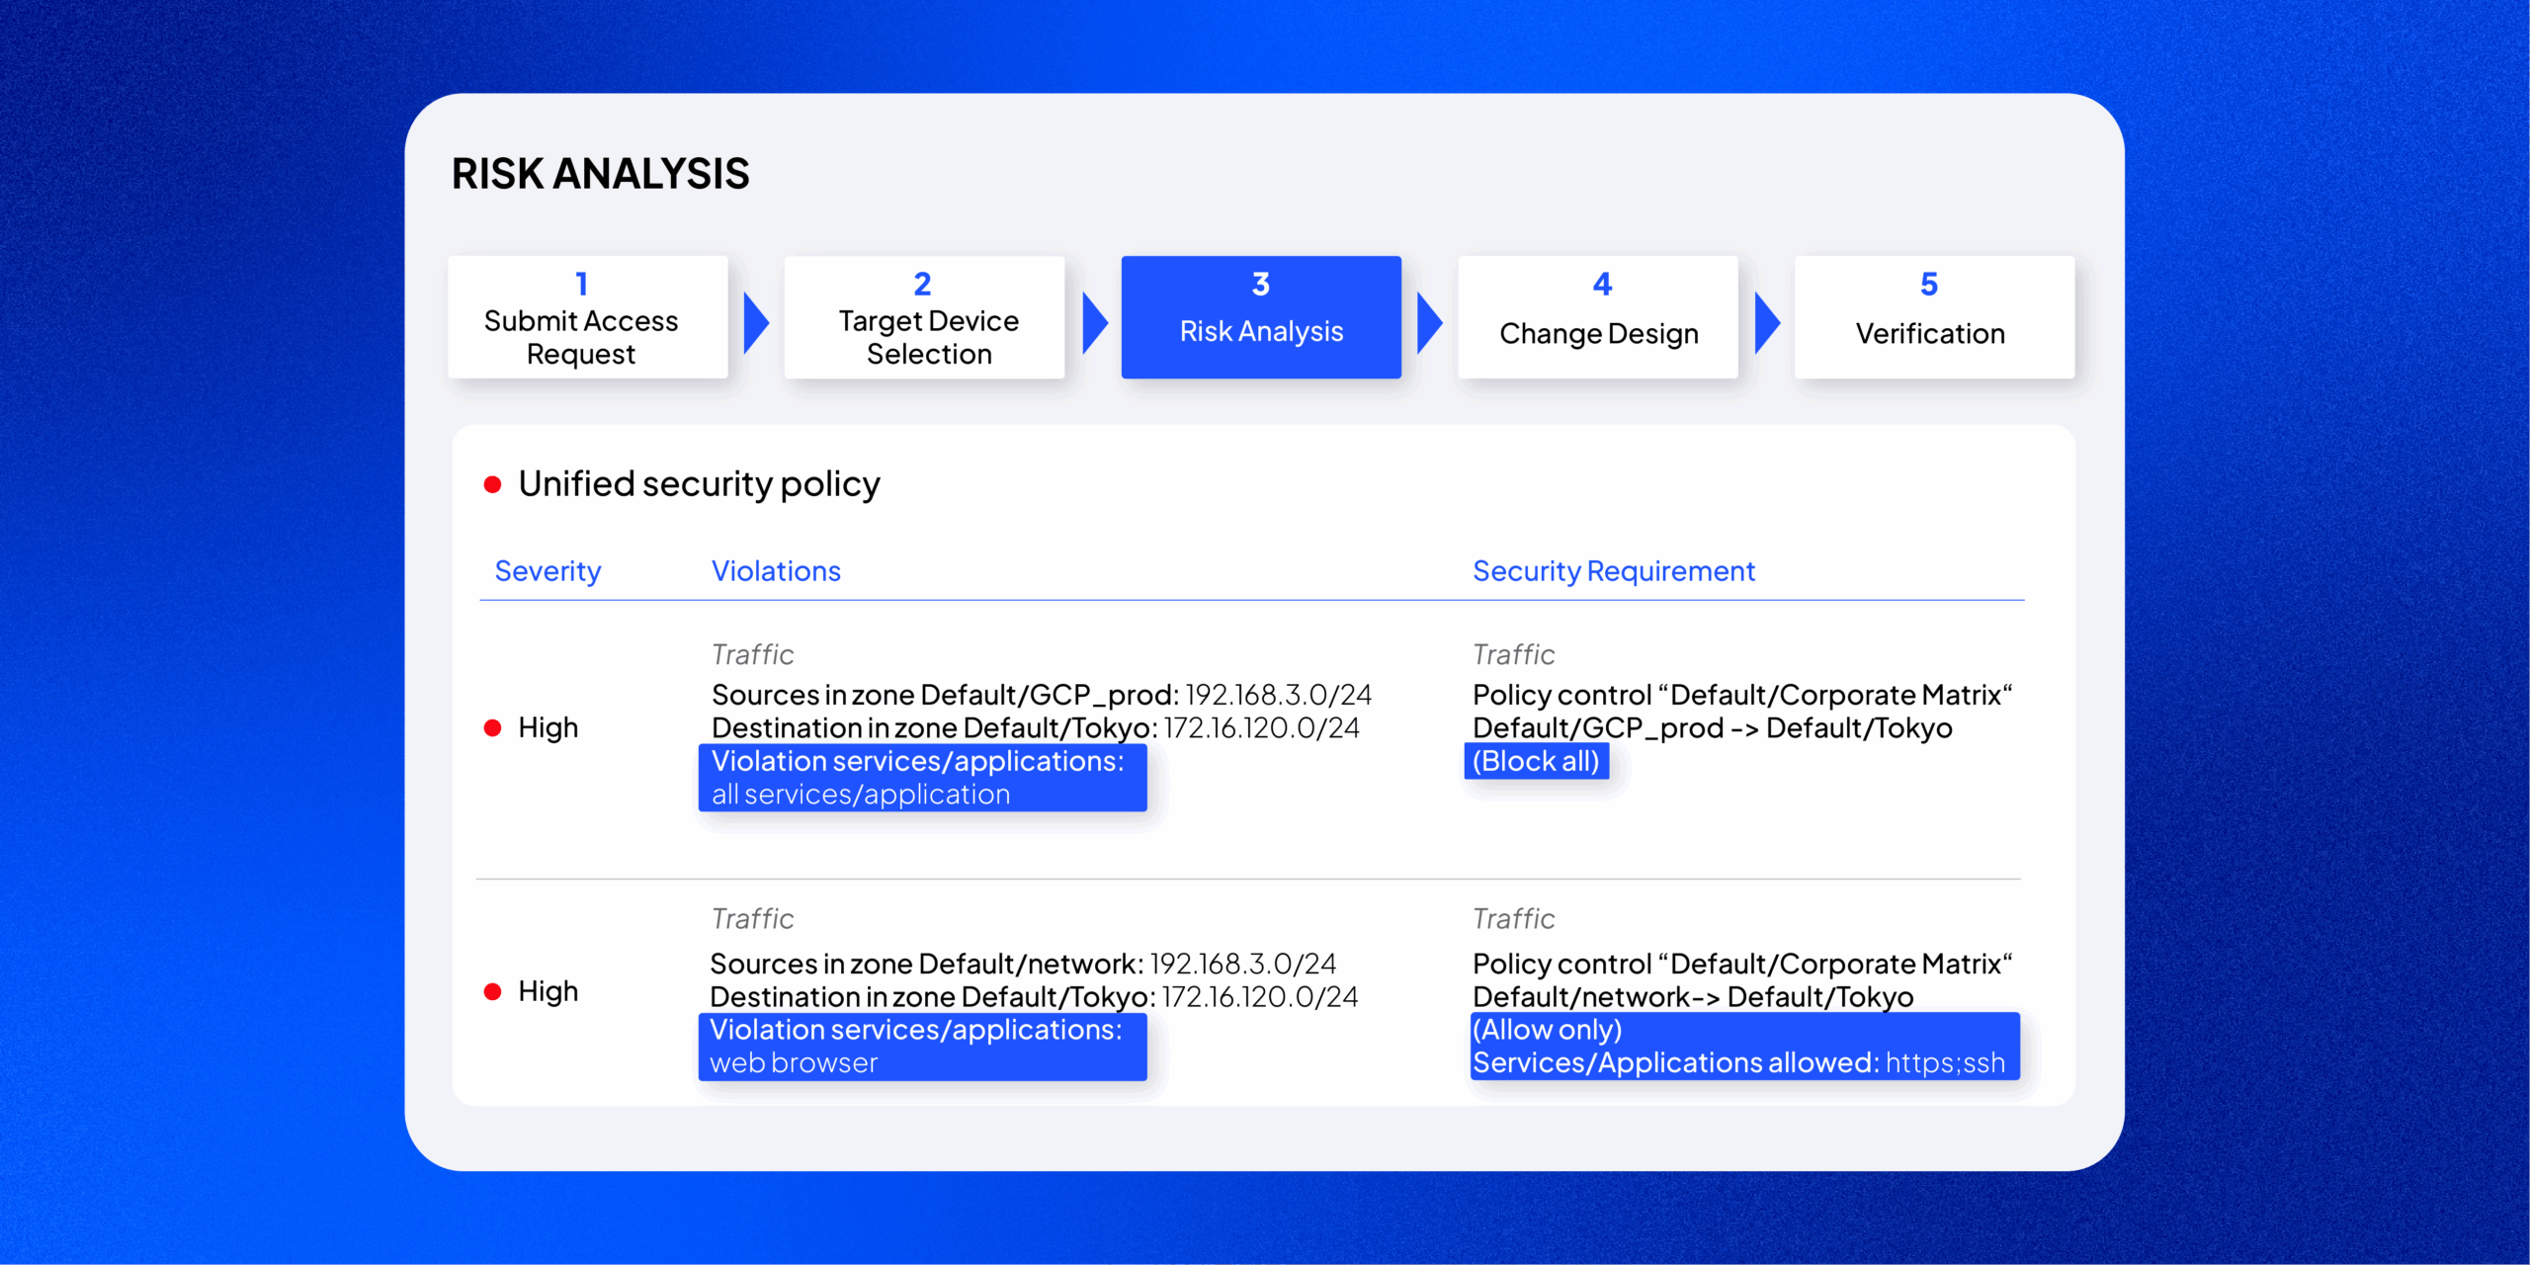Screen dimensions: 2530x1265
Task: Click the Violations column header
Action: pyautogui.click(x=776, y=571)
